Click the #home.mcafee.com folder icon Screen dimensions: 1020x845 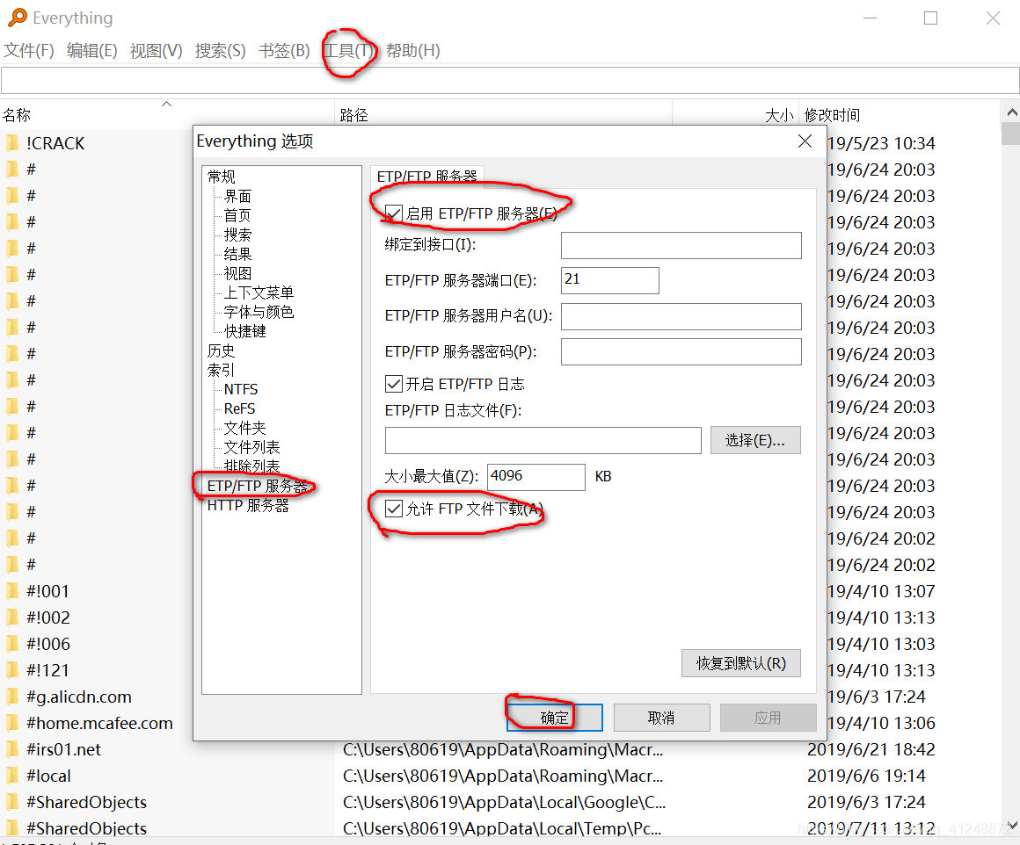coord(12,724)
